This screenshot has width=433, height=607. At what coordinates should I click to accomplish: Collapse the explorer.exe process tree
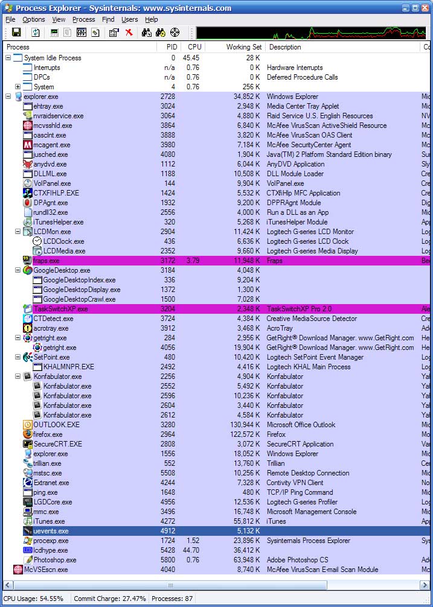[x=8, y=97]
